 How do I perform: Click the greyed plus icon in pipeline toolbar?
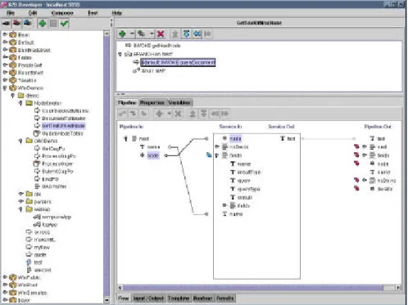click(x=159, y=114)
